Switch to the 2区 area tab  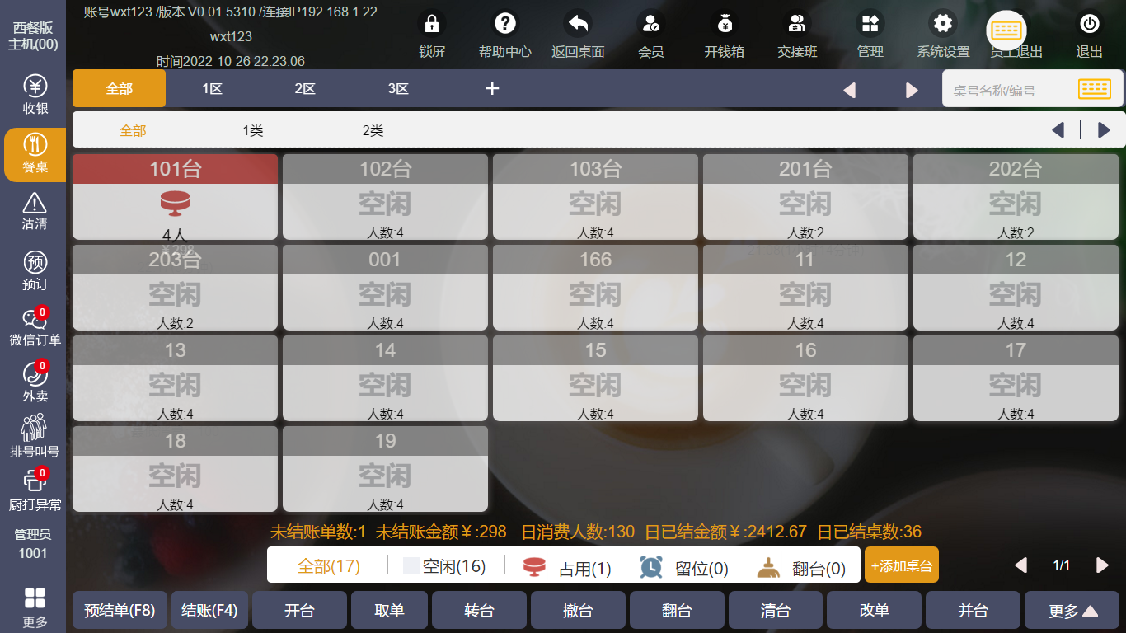click(305, 88)
